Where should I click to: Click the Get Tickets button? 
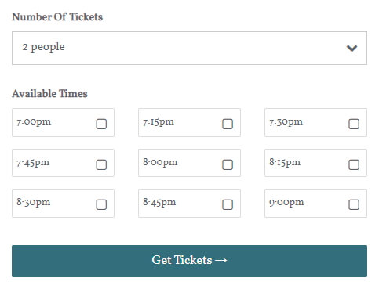(189, 261)
